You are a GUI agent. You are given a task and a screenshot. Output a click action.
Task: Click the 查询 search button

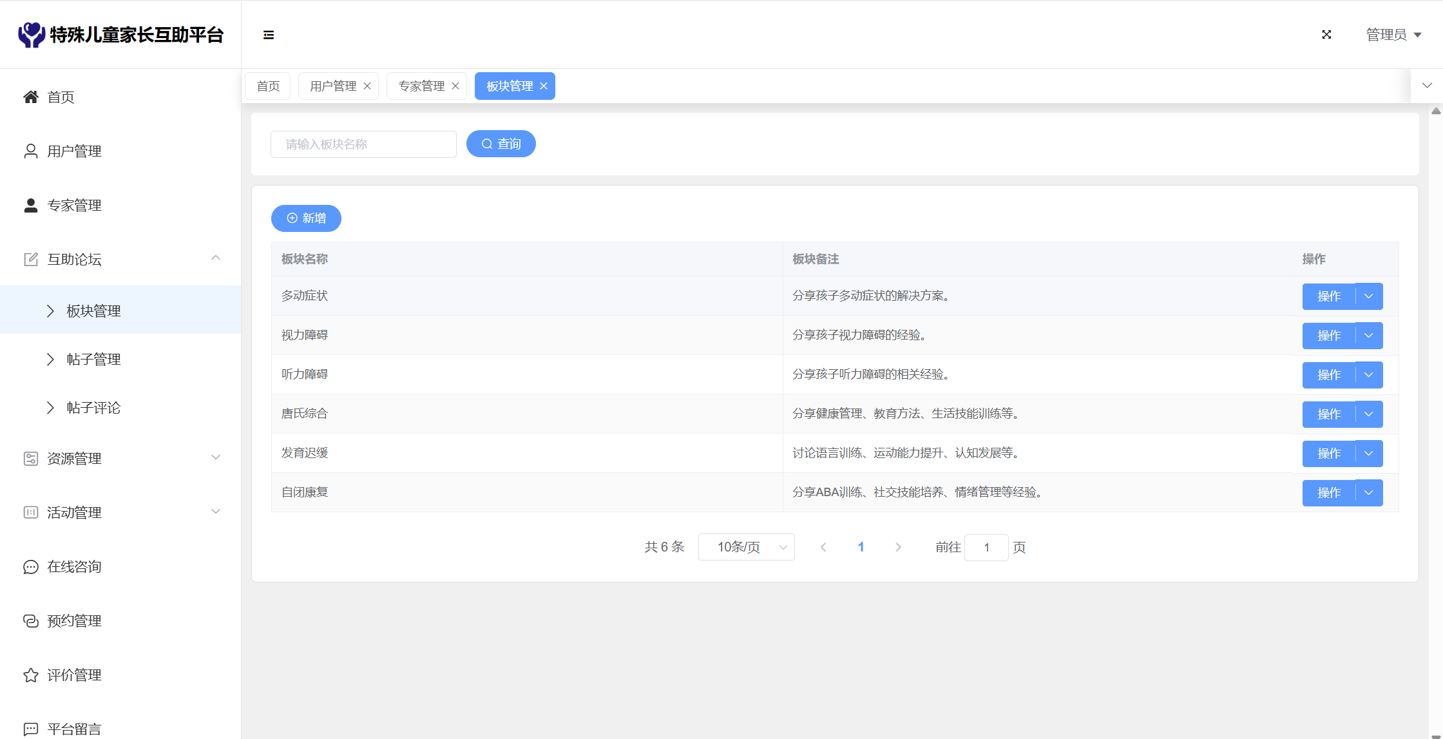[501, 144]
